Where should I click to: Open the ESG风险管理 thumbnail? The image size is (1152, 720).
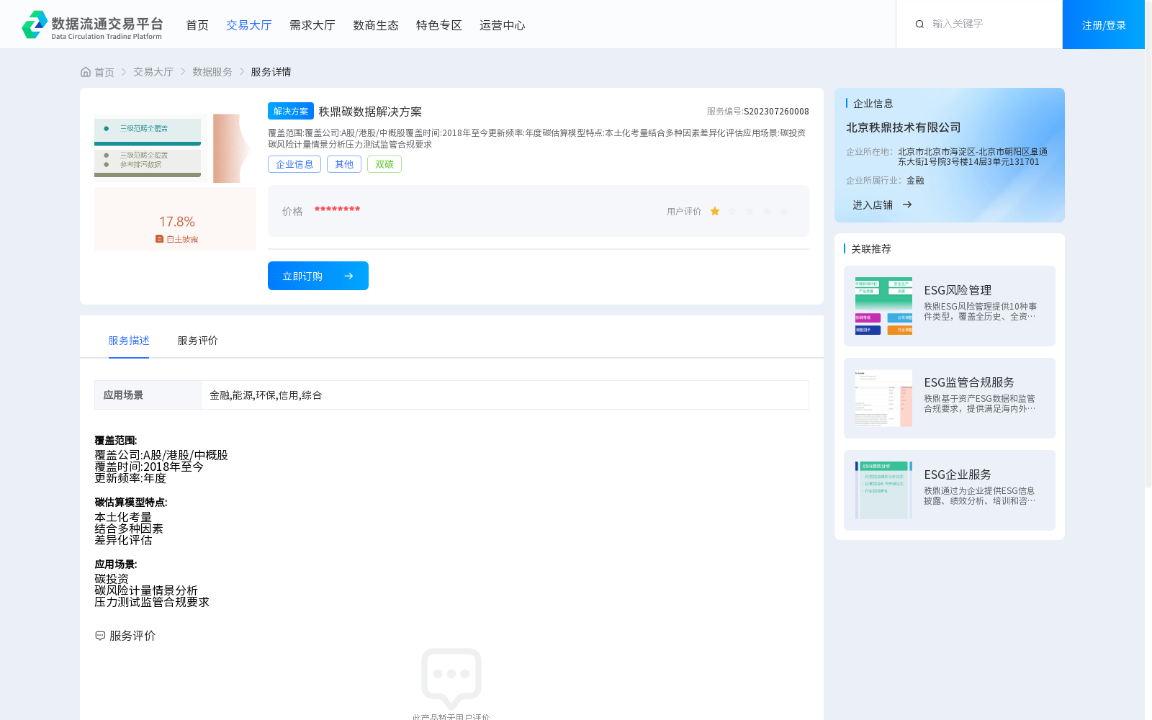pyautogui.click(x=883, y=306)
